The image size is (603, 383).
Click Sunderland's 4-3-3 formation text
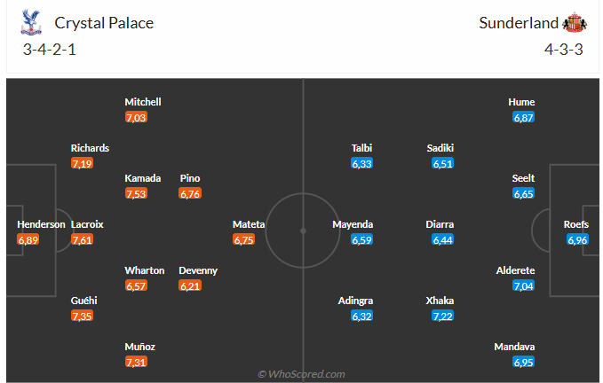pyautogui.click(x=563, y=50)
